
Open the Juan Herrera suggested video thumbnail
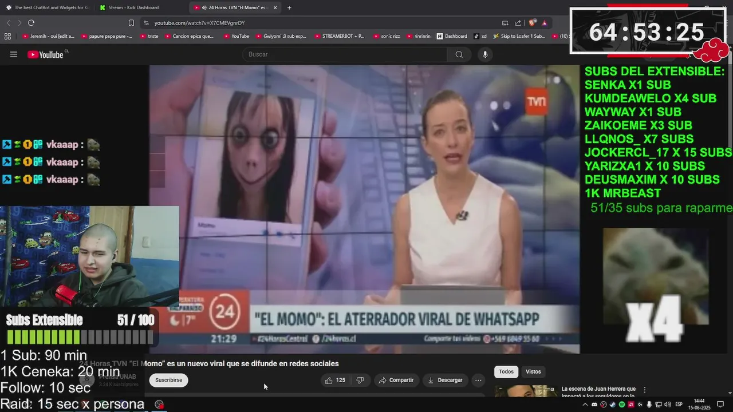click(x=525, y=391)
